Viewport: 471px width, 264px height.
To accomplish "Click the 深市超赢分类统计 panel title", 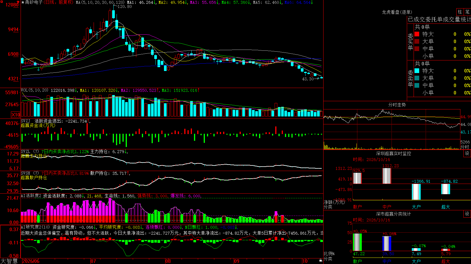I will pyautogui.click(x=393, y=214).
